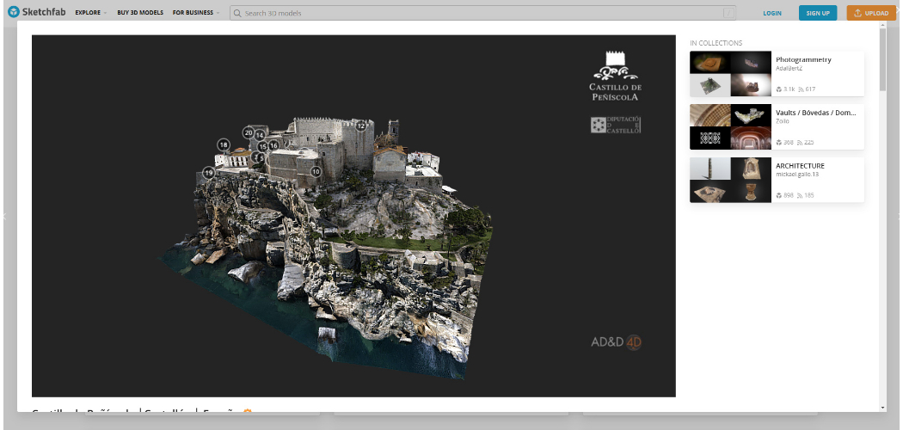Click the search magnifier icon
903x430 pixels.
[236, 13]
